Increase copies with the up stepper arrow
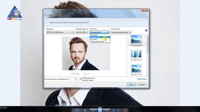 coord(76,78)
